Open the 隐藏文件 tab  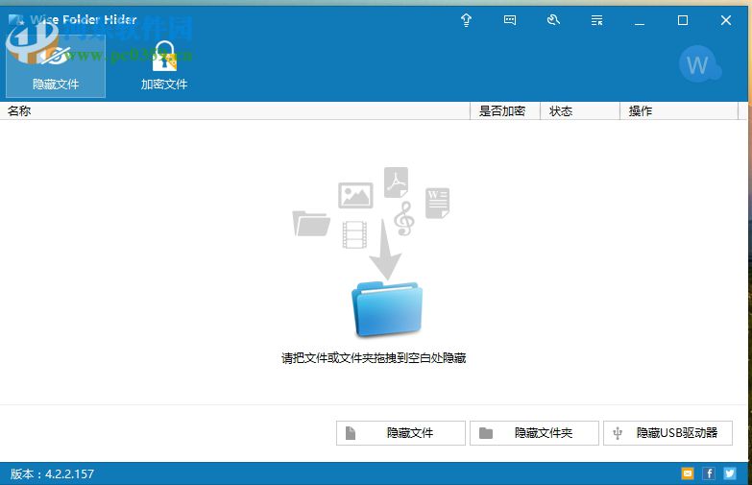[56, 66]
